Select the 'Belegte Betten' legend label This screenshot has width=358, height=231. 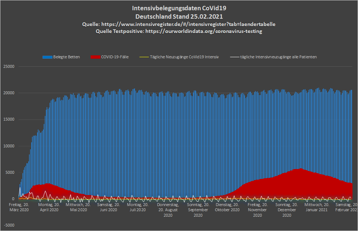[x=66, y=57]
